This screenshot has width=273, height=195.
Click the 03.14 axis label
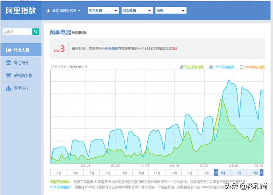85,166
